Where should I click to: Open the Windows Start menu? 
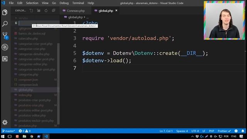3,136
